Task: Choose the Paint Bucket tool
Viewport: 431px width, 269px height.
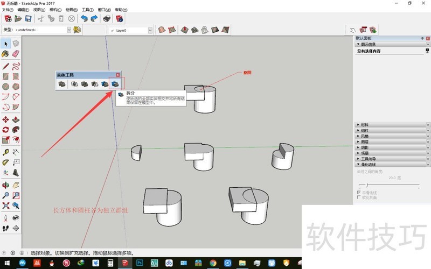Action: [x=5, y=54]
